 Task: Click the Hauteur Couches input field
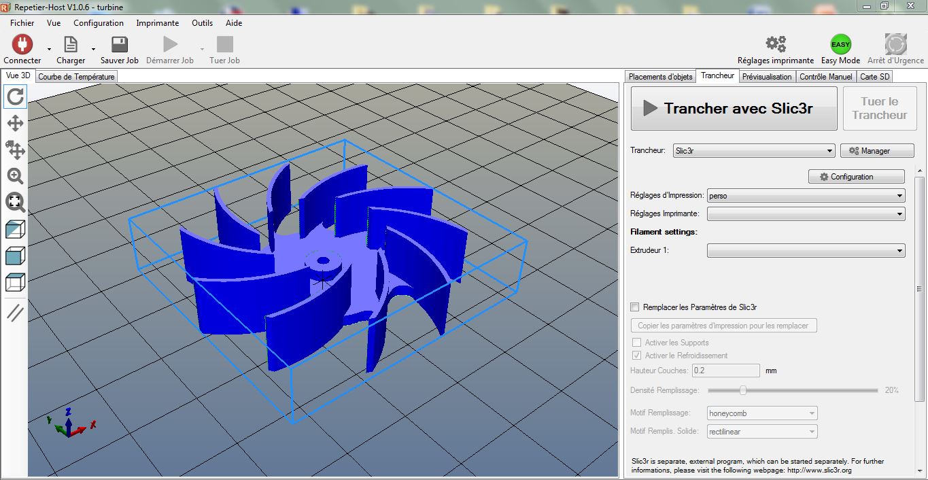[726, 371]
